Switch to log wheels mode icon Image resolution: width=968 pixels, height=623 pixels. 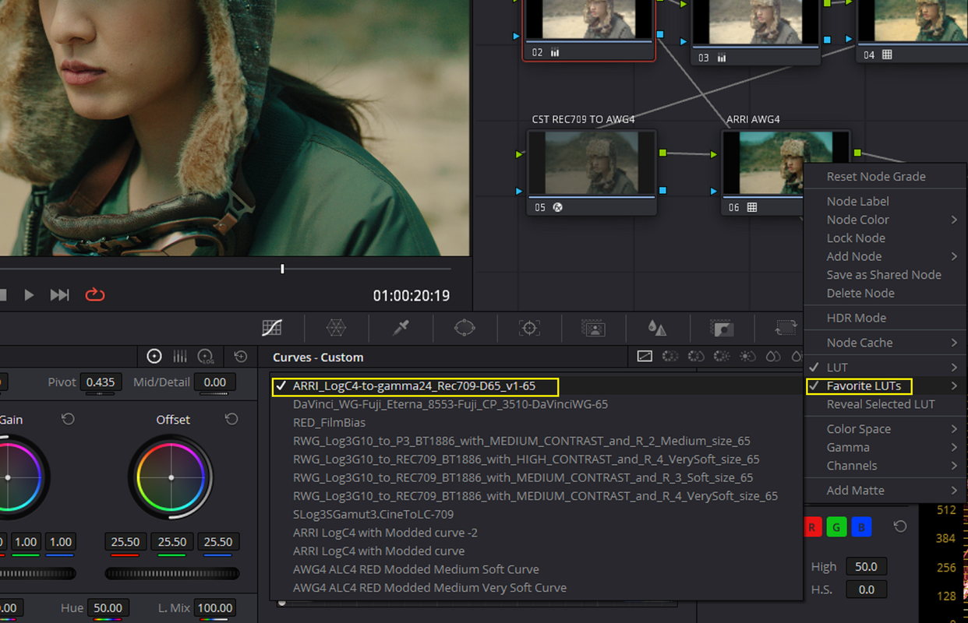coord(206,357)
